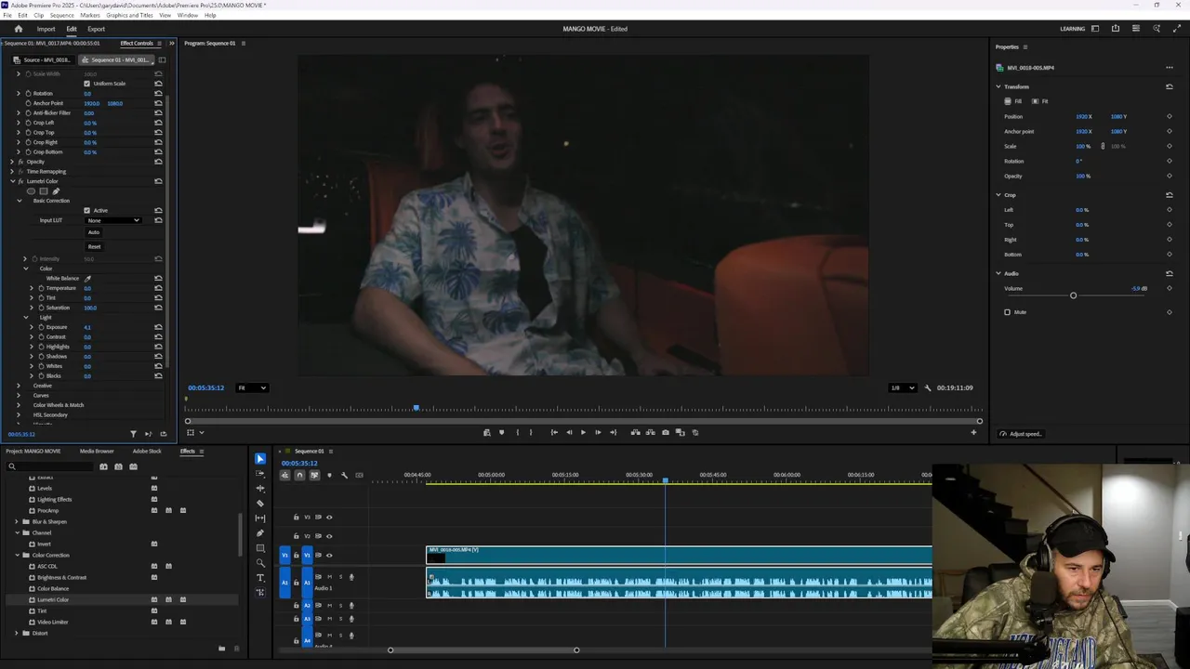Open the Input LUT dropdown
This screenshot has width=1190, height=669.
(x=113, y=220)
